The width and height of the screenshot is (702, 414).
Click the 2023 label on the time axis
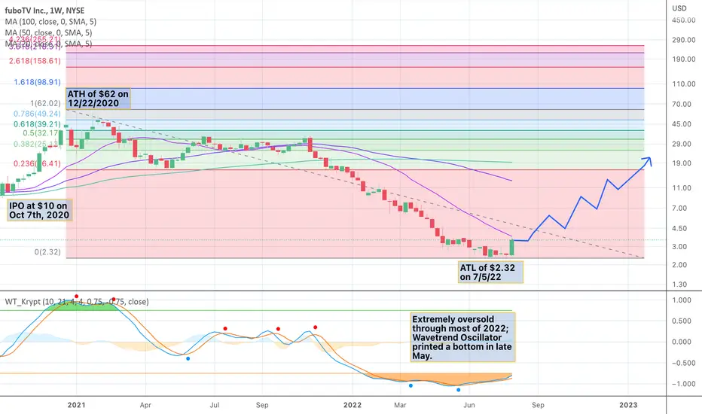[628, 405]
